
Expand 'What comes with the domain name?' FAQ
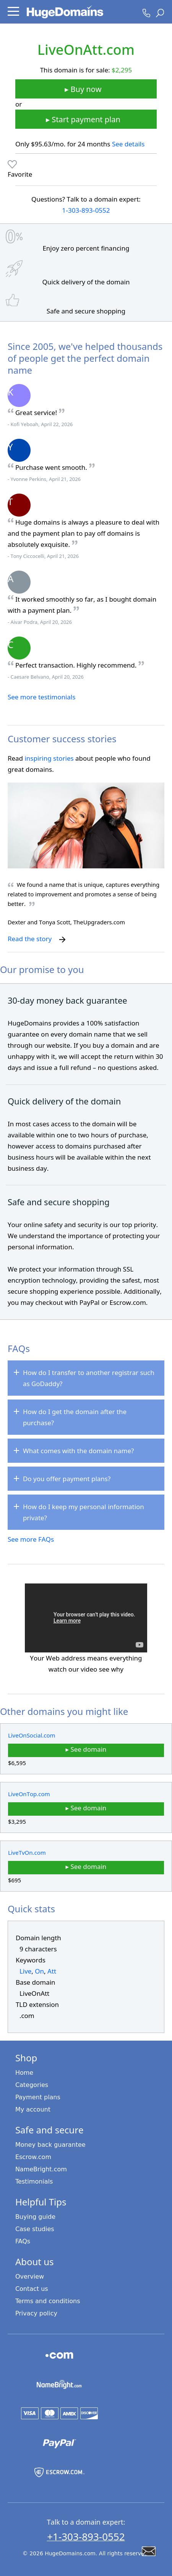(x=86, y=1450)
